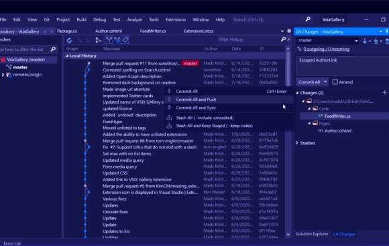Open settings gear next to document tabs
389x246 pixels.
(x=289, y=31)
